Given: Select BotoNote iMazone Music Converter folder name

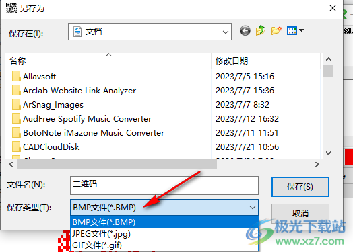Looking at the screenshot, I should coord(94,133).
